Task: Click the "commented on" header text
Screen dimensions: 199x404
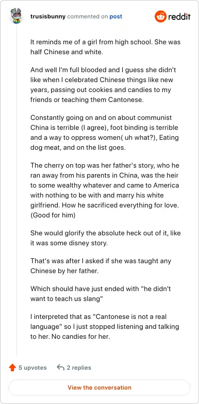Action: click(x=88, y=17)
